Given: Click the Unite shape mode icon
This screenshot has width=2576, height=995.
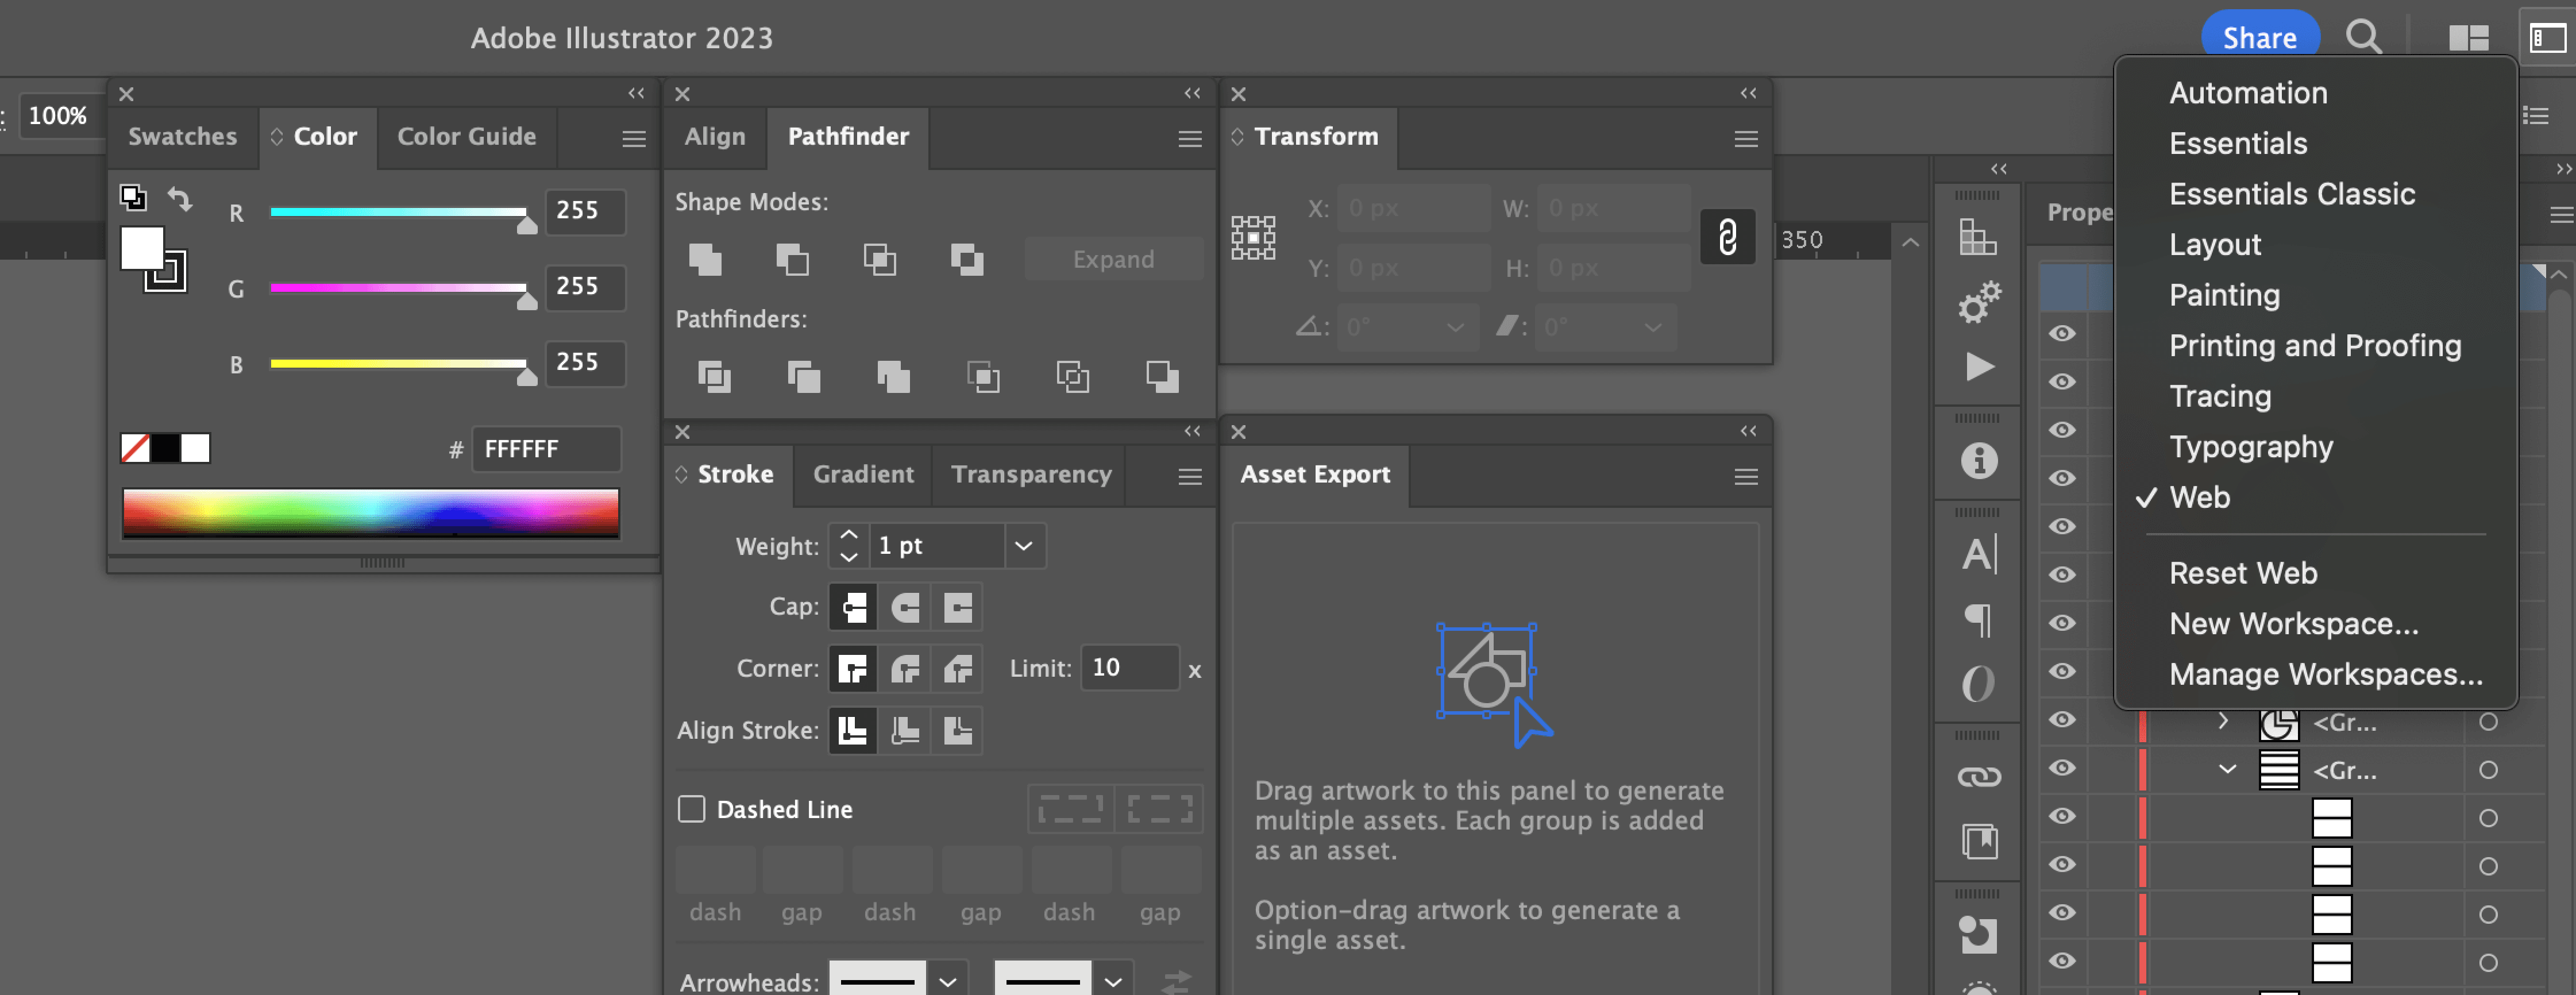Looking at the screenshot, I should click(705, 260).
